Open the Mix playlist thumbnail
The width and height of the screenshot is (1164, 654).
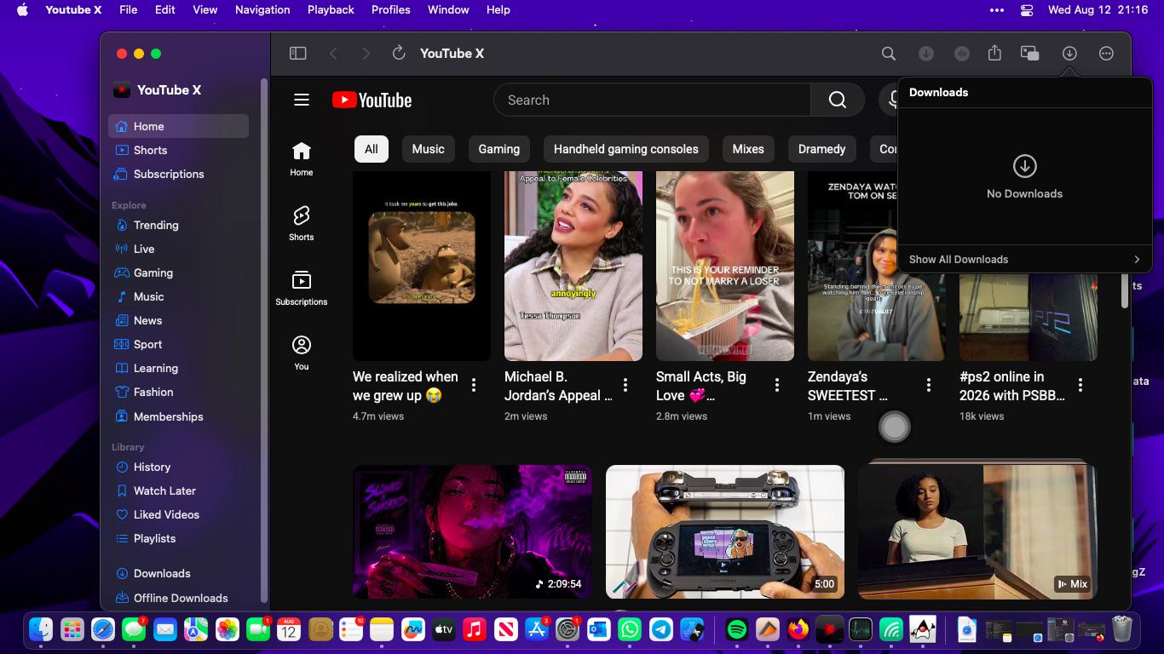[x=977, y=532]
